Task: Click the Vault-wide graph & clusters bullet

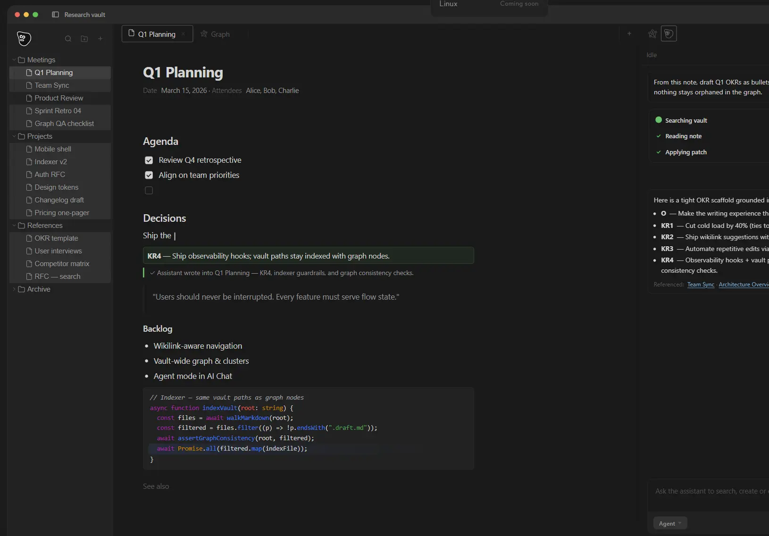Action: (201, 361)
